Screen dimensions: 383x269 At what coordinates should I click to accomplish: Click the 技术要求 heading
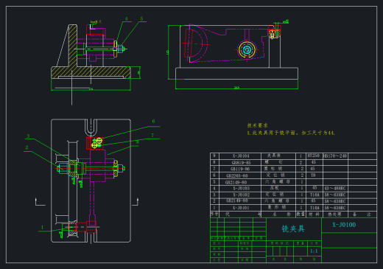tap(257, 125)
